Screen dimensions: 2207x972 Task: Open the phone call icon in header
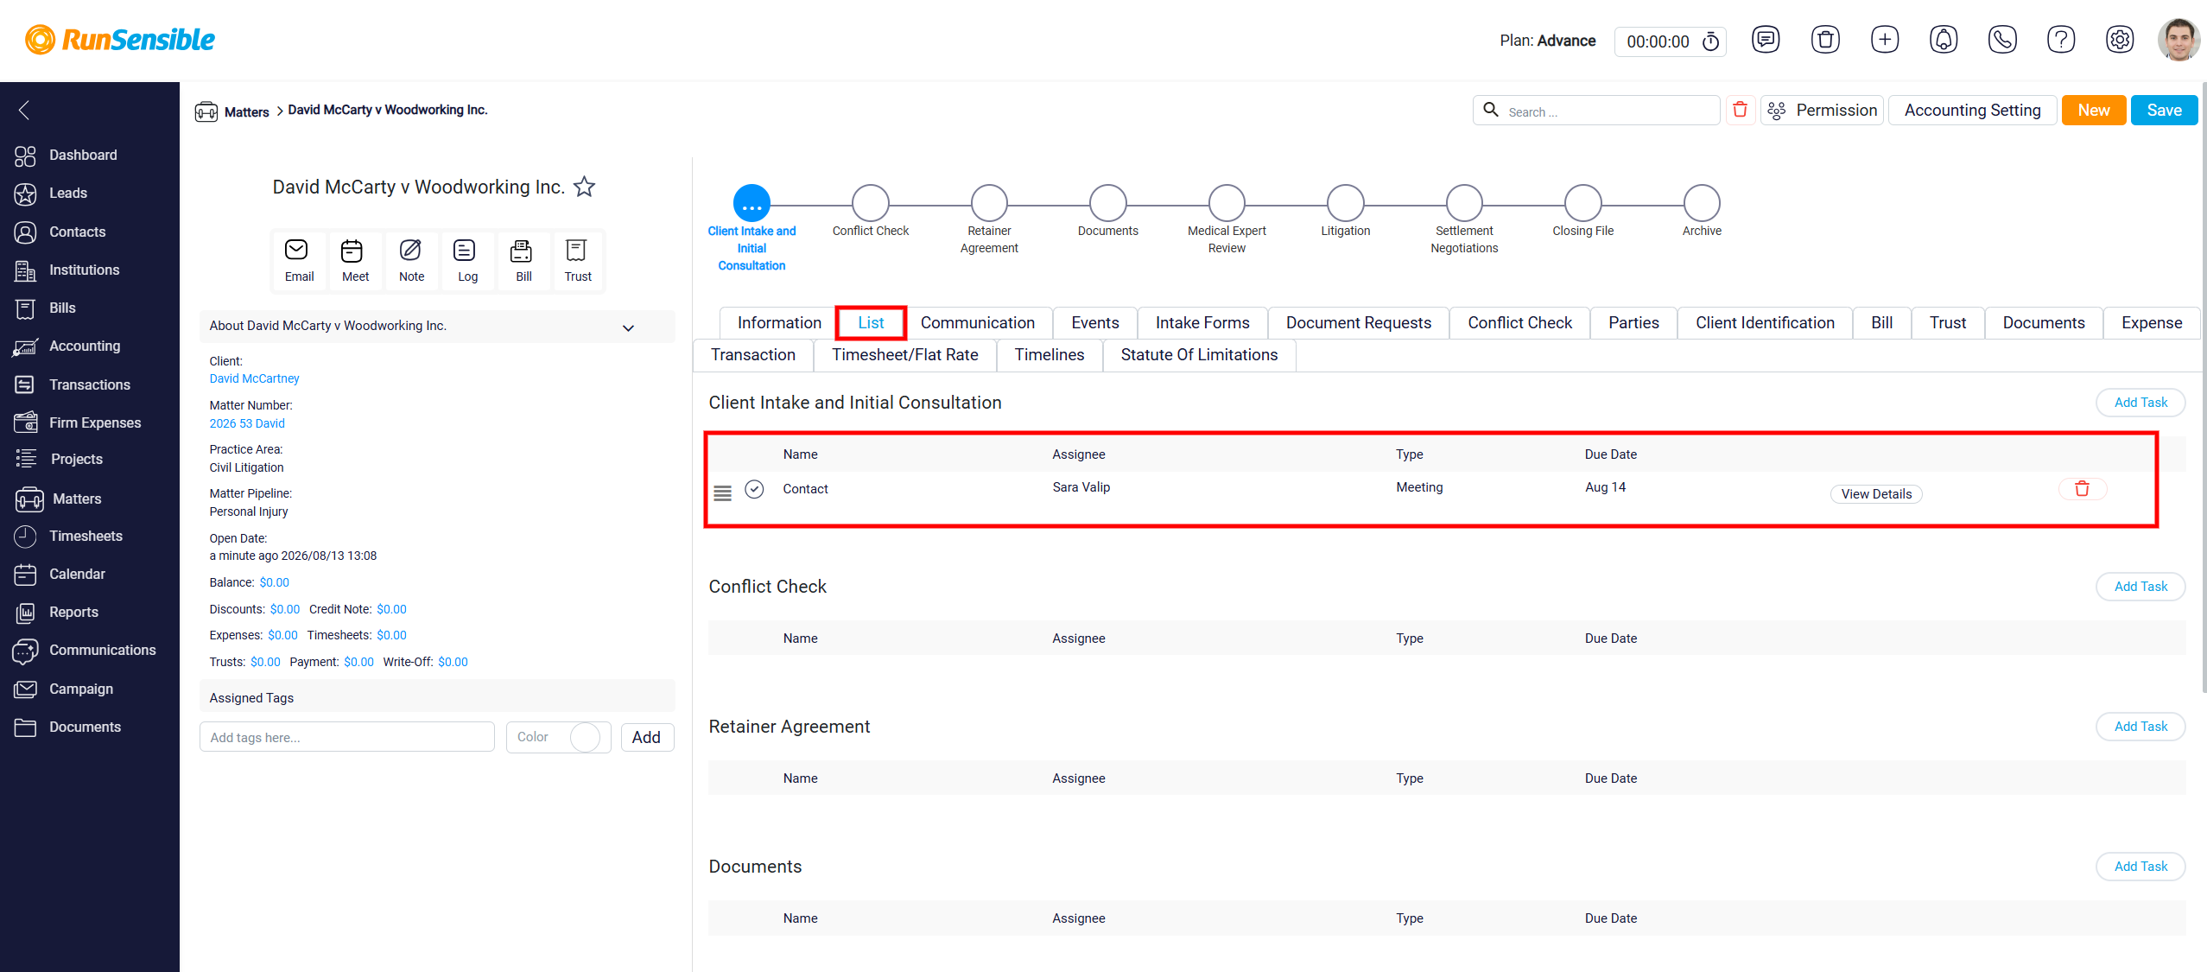coord(2002,40)
